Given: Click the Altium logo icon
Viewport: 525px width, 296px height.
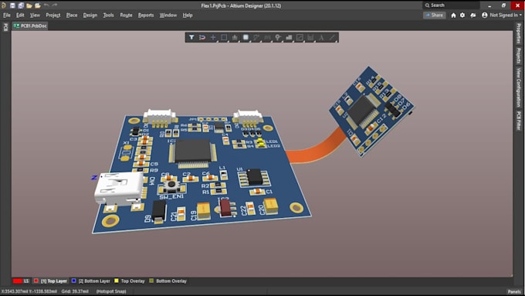Looking at the screenshot, I should click(4, 5).
